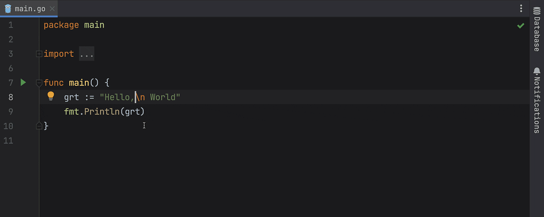The width and height of the screenshot is (544, 217).
Task: Expand the folded import block
Action: [x=39, y=54]
